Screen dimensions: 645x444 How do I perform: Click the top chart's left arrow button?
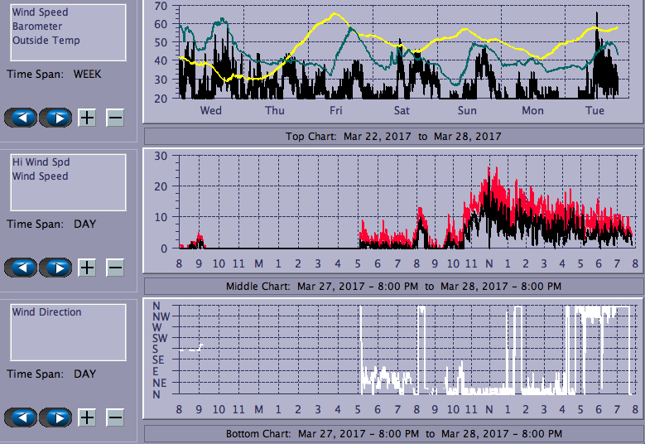click(x=21, y=118)
